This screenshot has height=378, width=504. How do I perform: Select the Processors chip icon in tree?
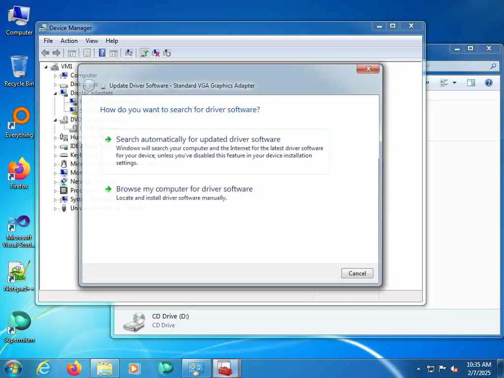(64, 190)
